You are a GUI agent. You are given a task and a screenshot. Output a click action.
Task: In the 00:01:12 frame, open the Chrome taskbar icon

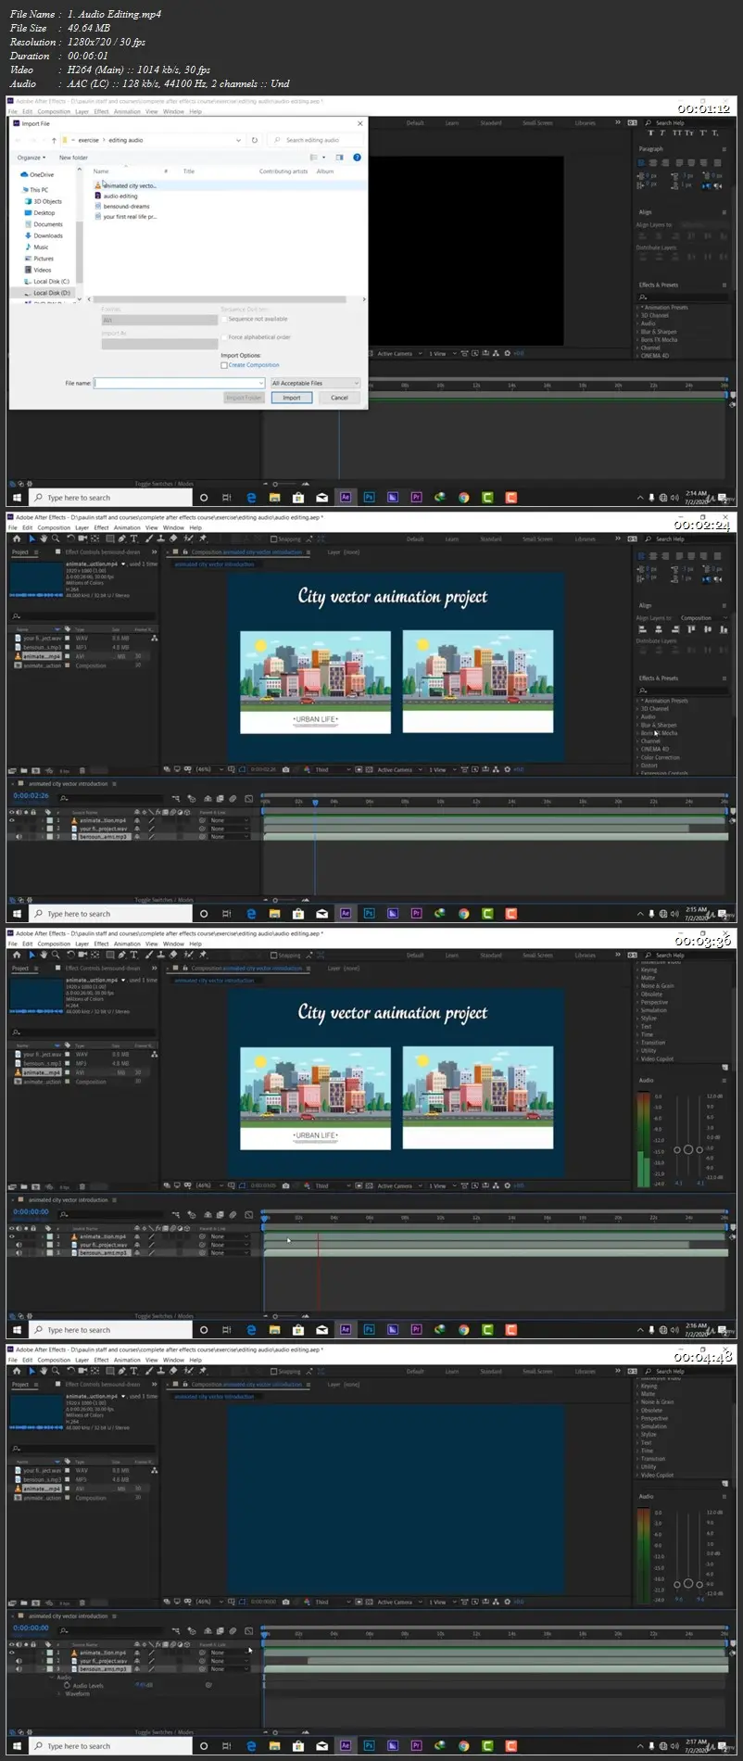click(x=463, y=498)
